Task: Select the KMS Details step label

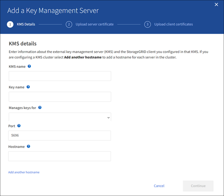Action: coord(26,24)
